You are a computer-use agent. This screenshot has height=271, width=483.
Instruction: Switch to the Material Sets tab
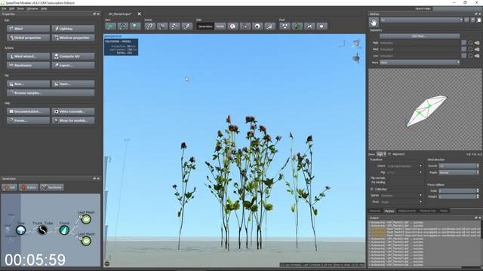(428, 211)
